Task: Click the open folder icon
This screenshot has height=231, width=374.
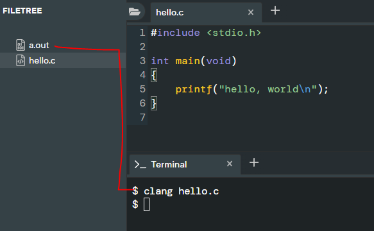Action: (x=135, y=12)
